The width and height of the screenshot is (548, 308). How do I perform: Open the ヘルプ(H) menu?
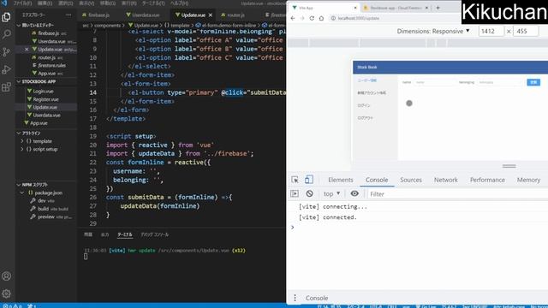click(179, 3)
